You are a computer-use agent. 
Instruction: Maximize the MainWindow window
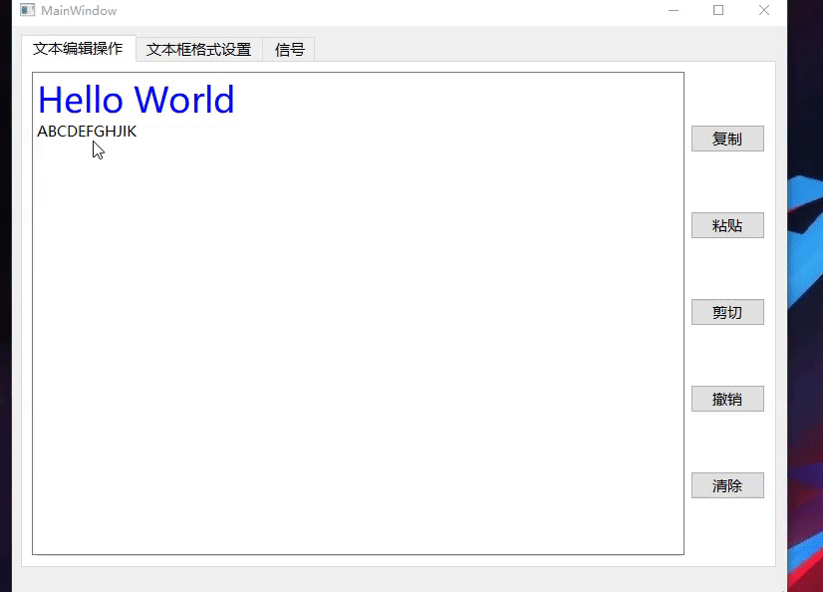click(x=718, y=10)
